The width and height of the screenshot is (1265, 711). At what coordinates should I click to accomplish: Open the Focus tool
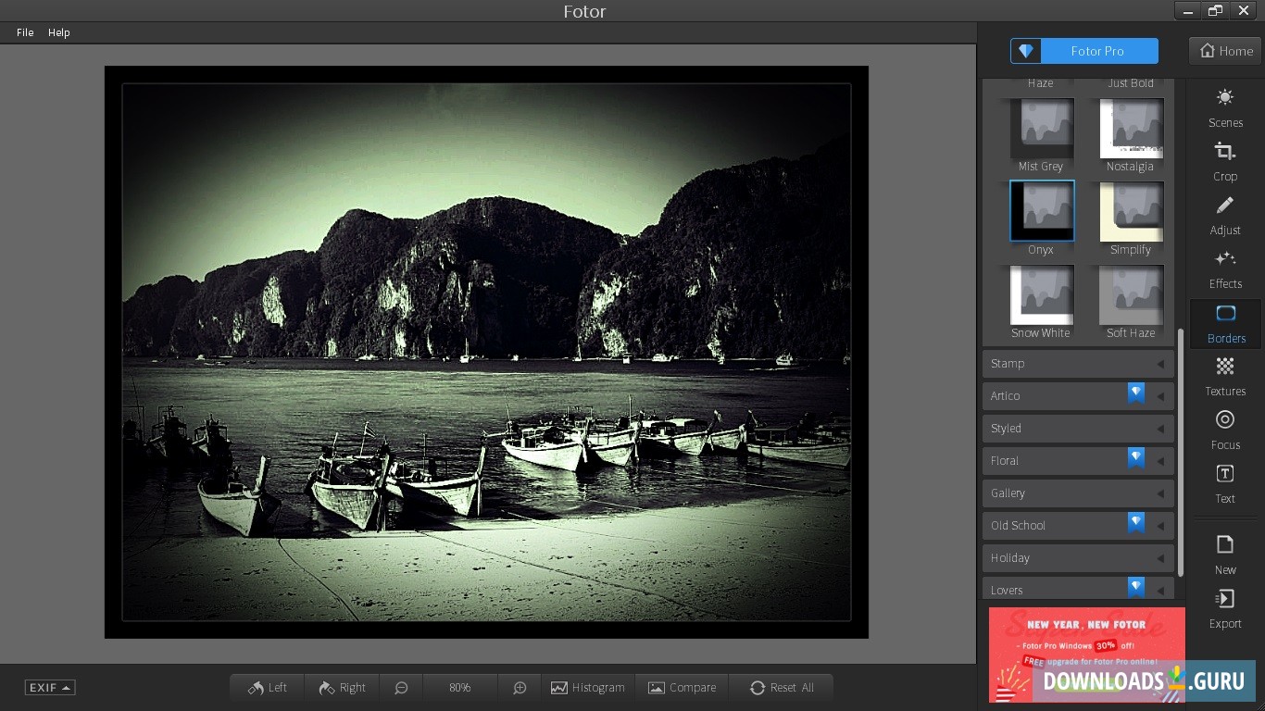point(1224,430)
